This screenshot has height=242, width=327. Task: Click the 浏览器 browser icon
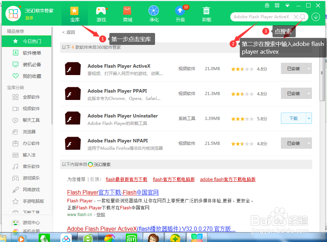(15, 132)
